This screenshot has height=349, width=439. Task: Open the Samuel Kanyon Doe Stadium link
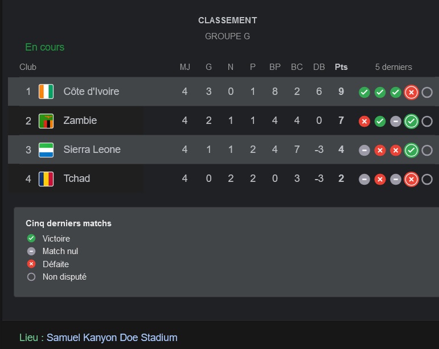pos(112,338)
